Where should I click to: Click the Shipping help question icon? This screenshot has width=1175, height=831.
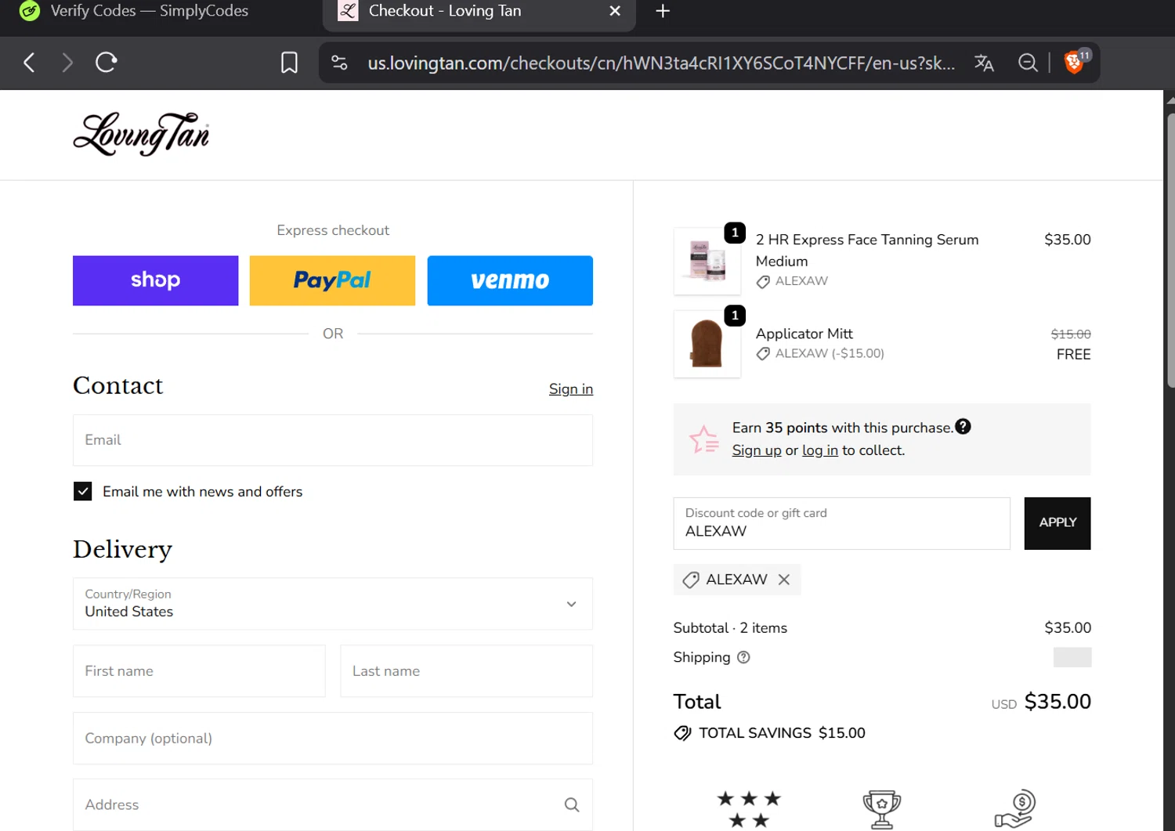[x=743, y=657]
